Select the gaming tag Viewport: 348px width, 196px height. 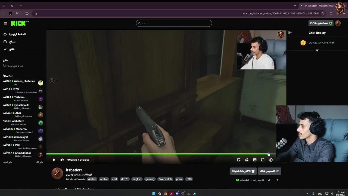click(150, 179)
